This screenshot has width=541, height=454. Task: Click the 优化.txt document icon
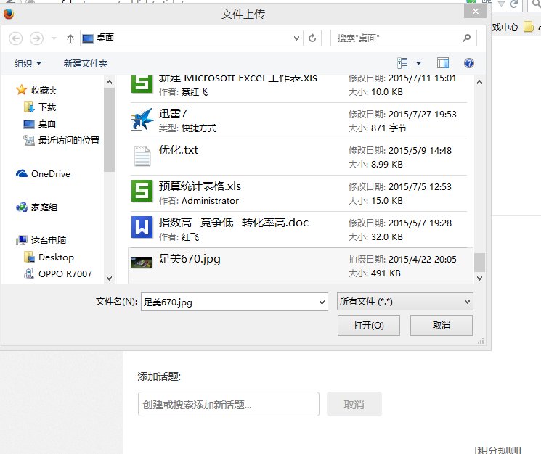[x=142, y=157]
